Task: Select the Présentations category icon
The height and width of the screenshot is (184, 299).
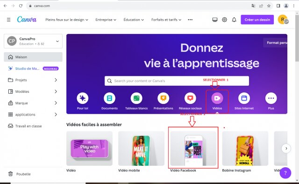Action: [x=163, y=98]
